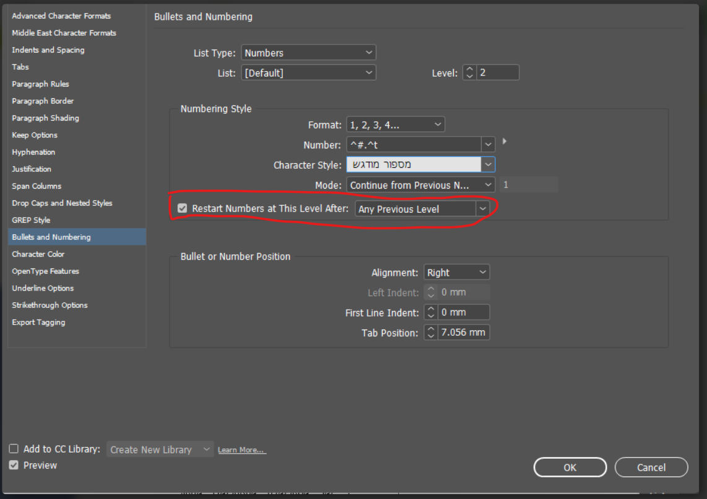This screenshot has width=707, height=499.
Task: Click the First Line Indent value field
Action: [x=464, y=312]
